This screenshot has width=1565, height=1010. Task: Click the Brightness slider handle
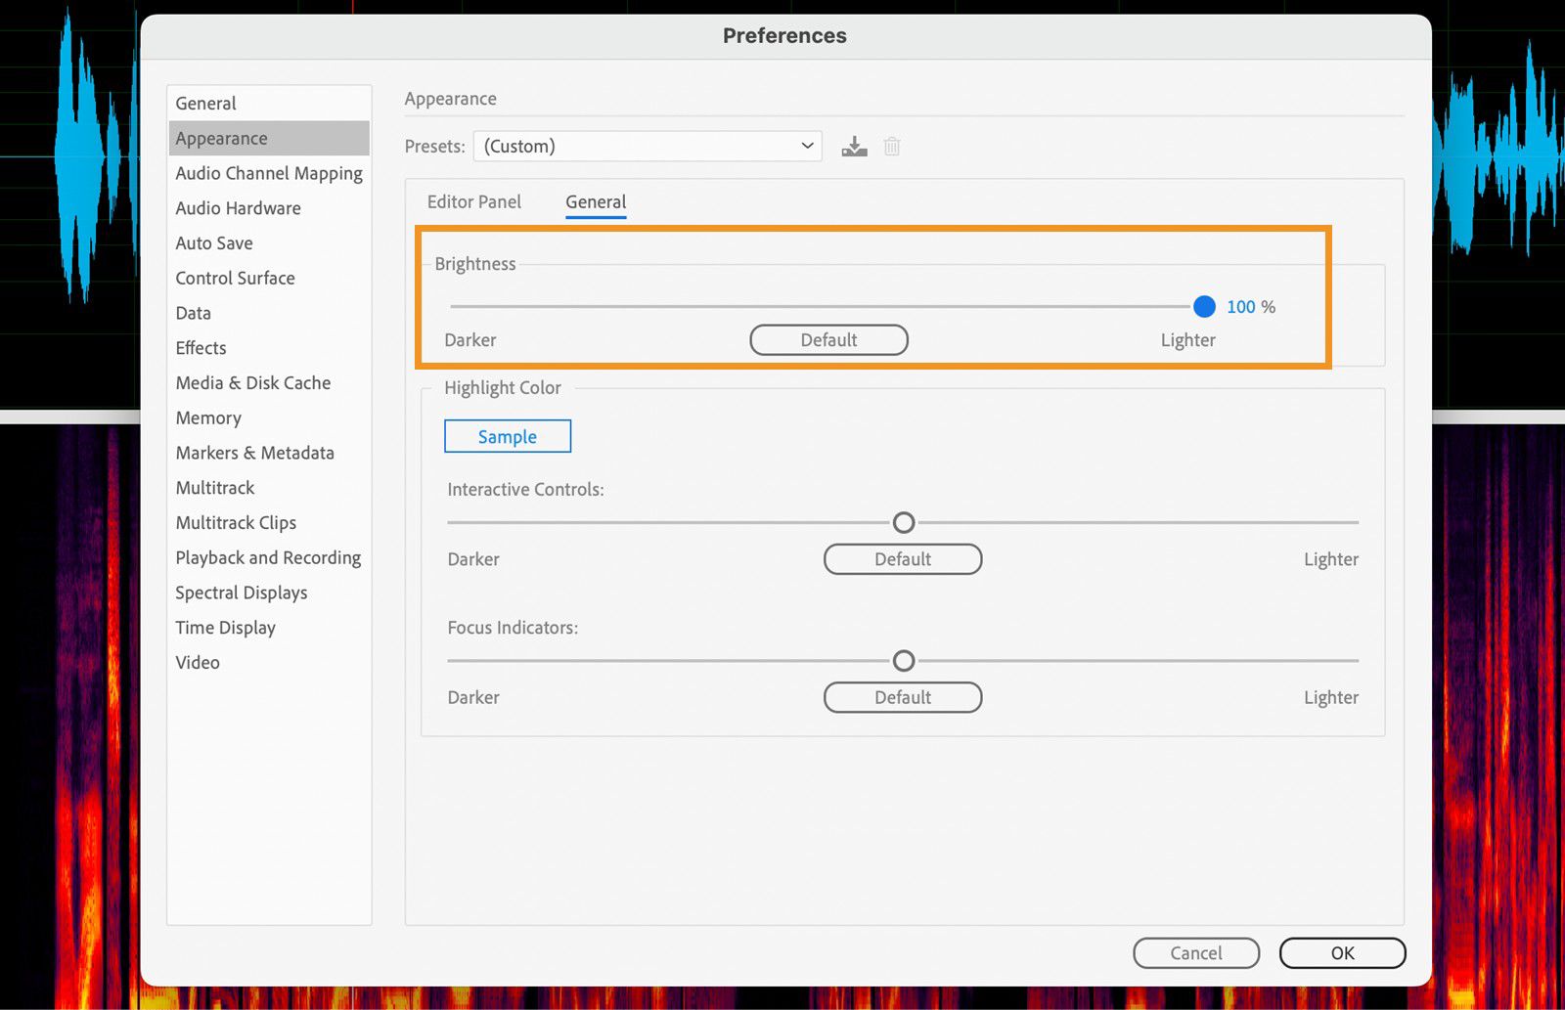(x=1204, y=307)
